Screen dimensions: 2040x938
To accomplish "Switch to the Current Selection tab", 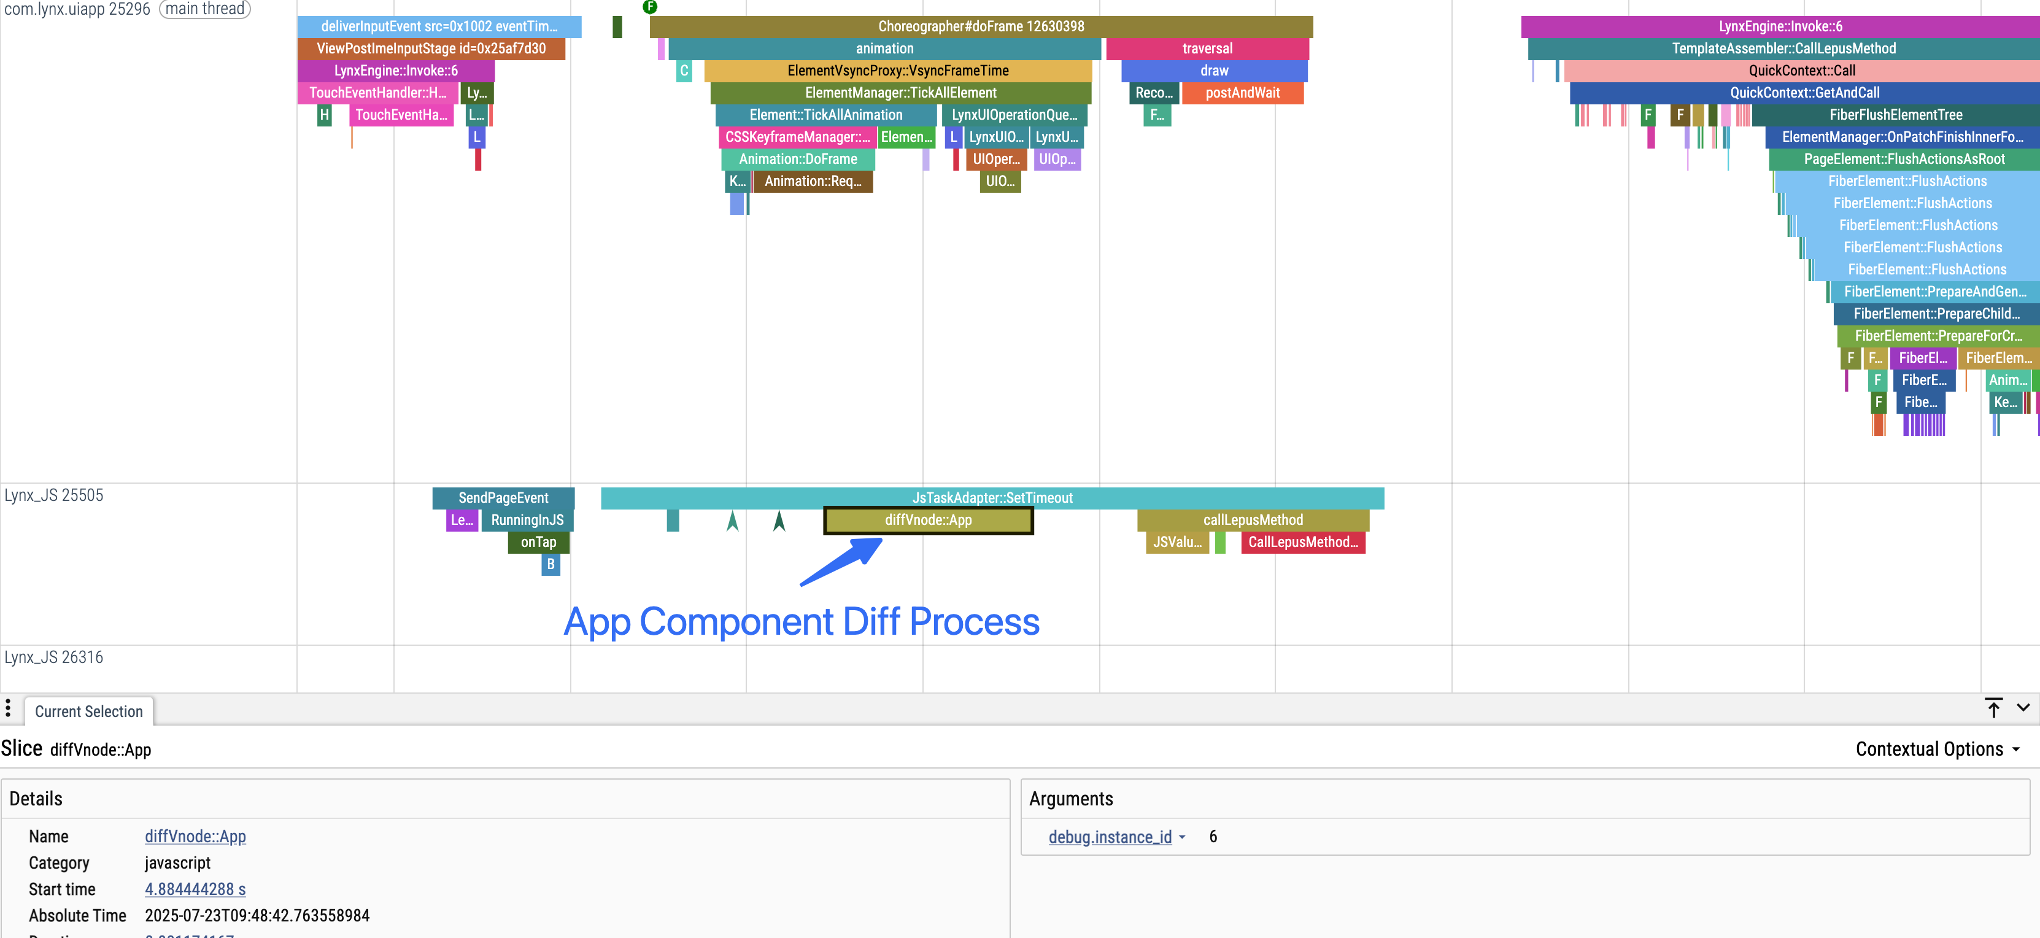I will (89, 711).
